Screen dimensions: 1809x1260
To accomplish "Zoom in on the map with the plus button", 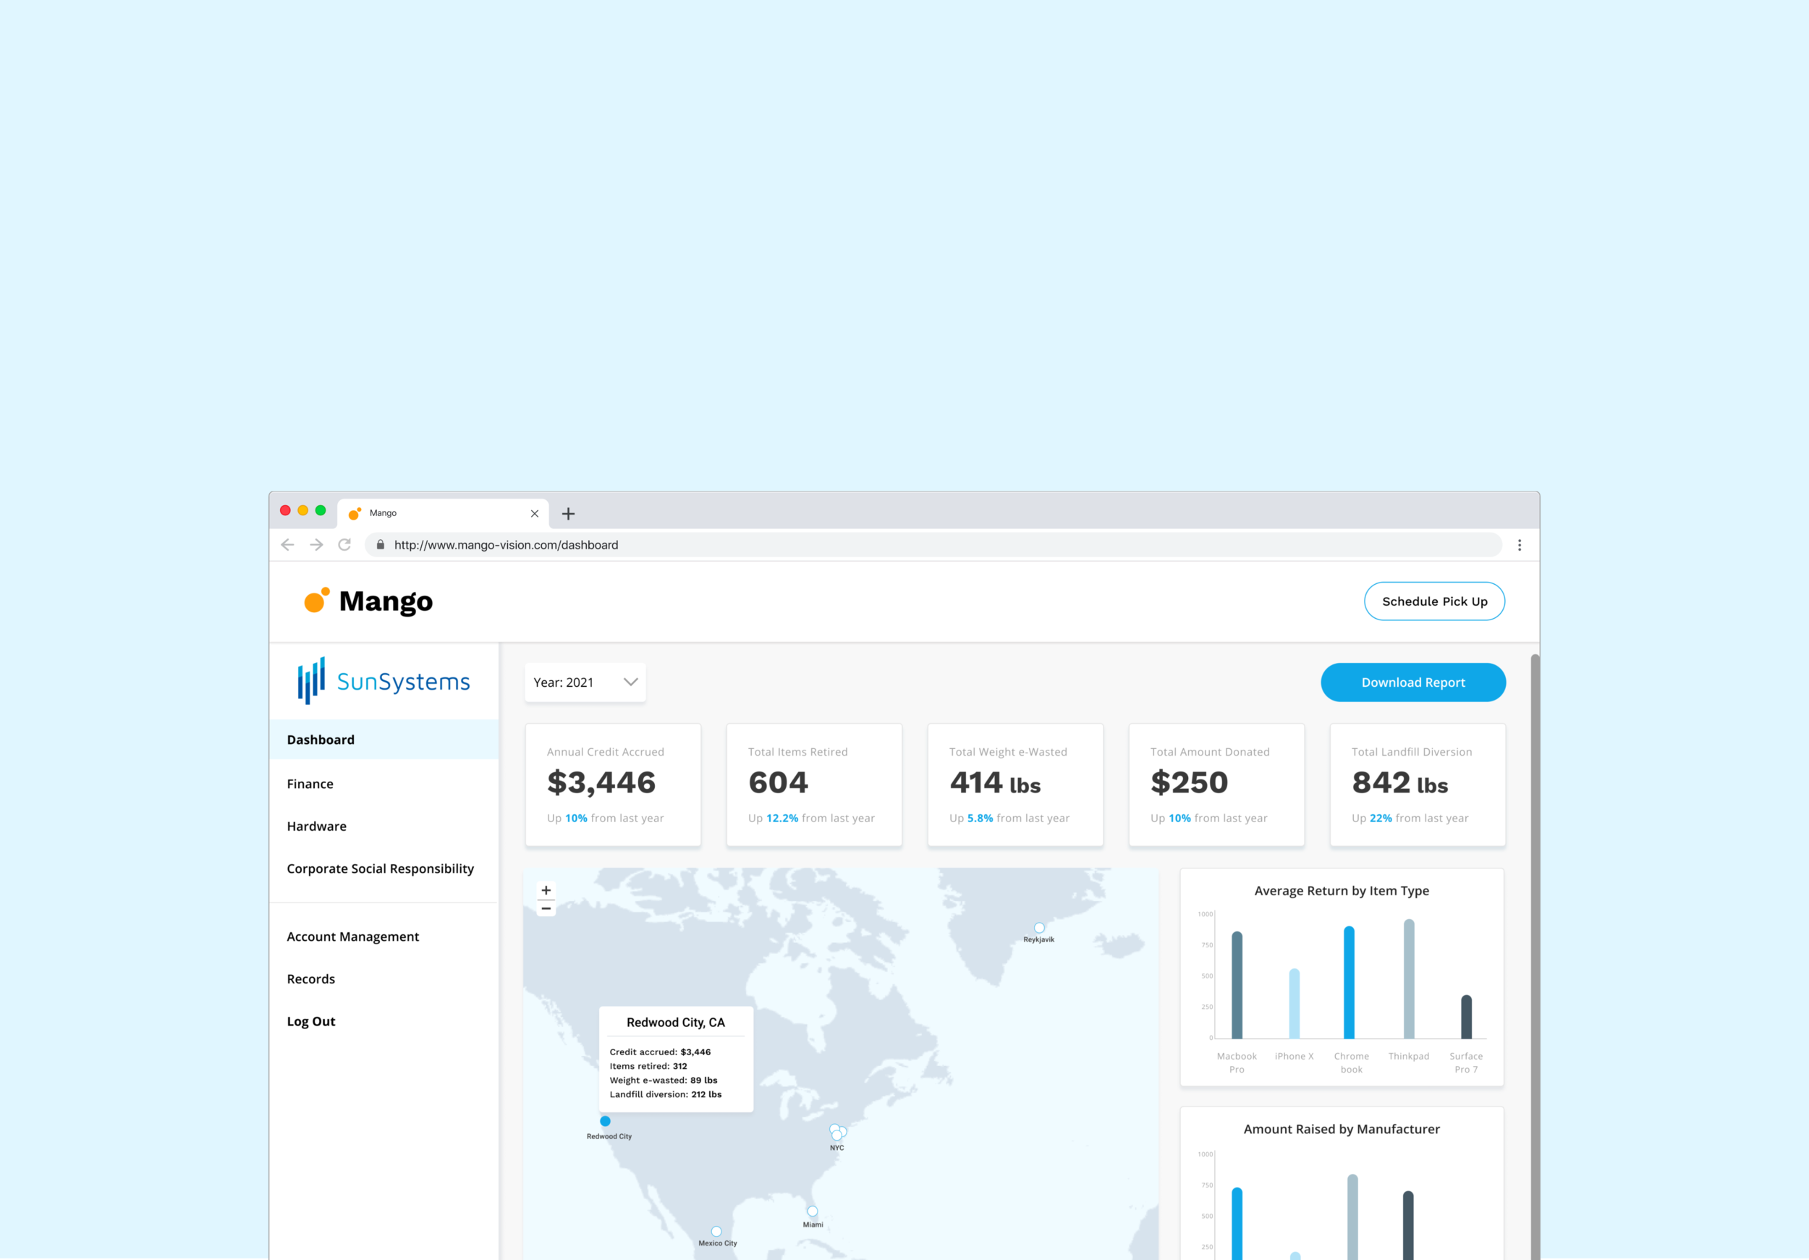I will pos(546,890).
